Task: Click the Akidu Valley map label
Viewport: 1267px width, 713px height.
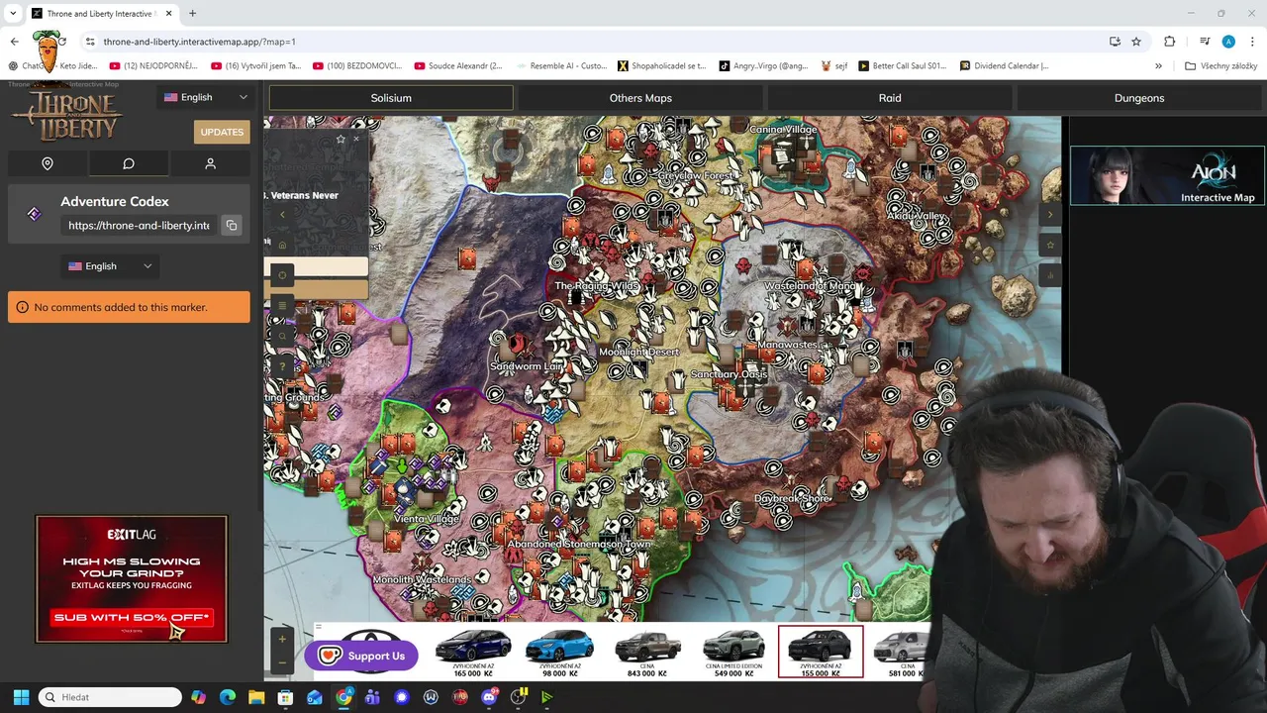Action: click(x=916, y=216)
